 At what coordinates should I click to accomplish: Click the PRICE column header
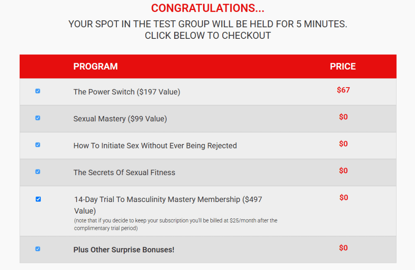pos(342,66)
